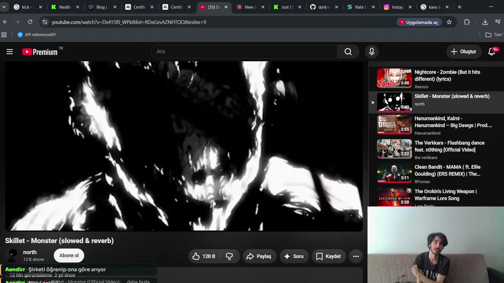Select the Flashbang dance thumbnail
The image size is (504, 283).
(x=394, y=149)
